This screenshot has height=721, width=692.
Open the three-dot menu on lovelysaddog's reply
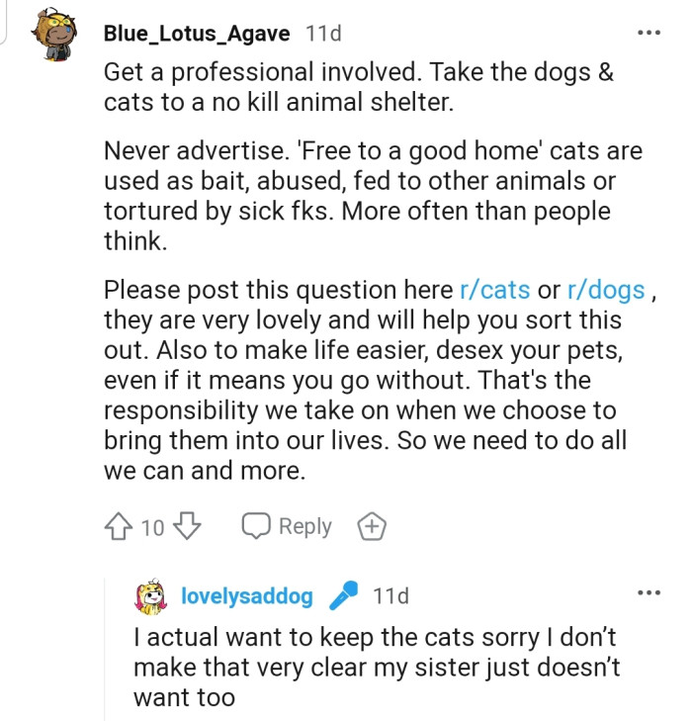click(x=649, y=593)
